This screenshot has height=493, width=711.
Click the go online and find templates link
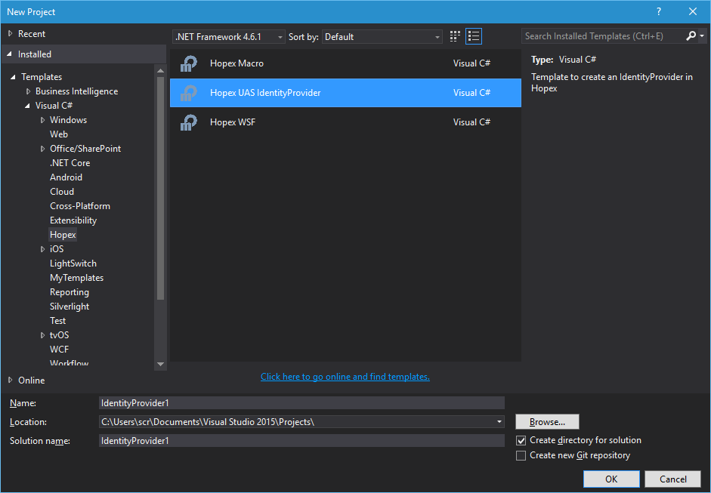(x=345, y=377)
